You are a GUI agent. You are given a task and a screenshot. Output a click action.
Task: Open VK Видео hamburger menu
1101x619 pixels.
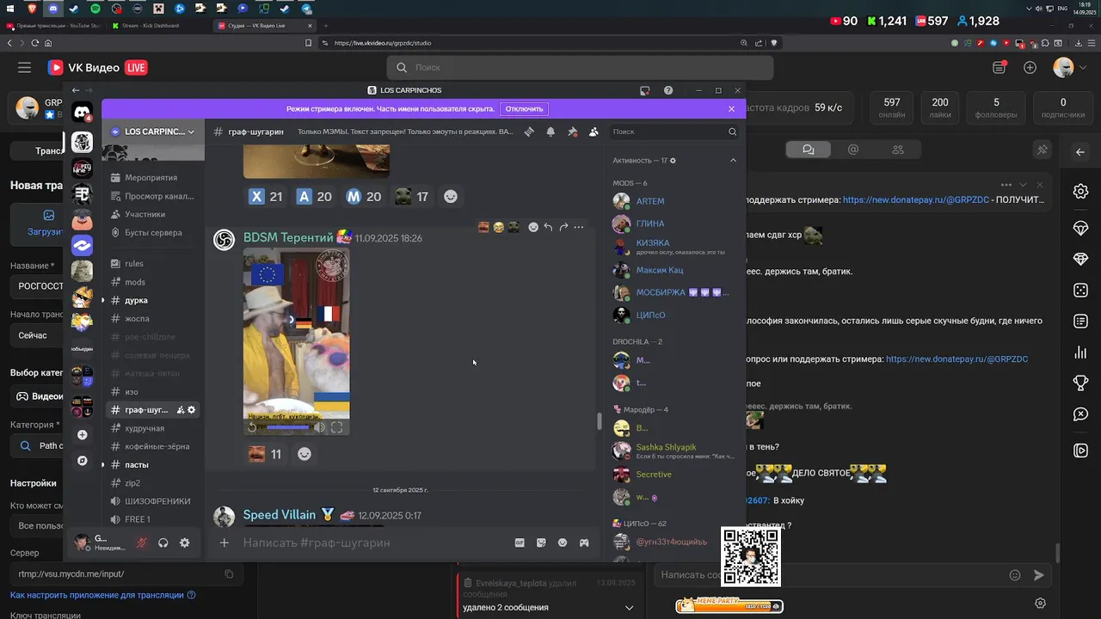click(x=24, y=67)
